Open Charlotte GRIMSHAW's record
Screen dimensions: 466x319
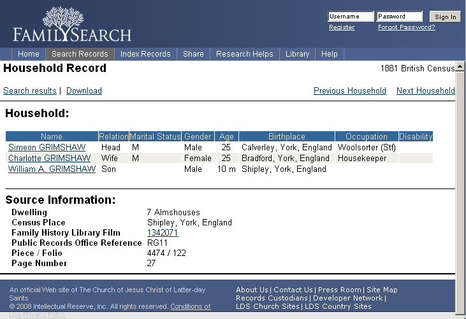pos(49,159)
